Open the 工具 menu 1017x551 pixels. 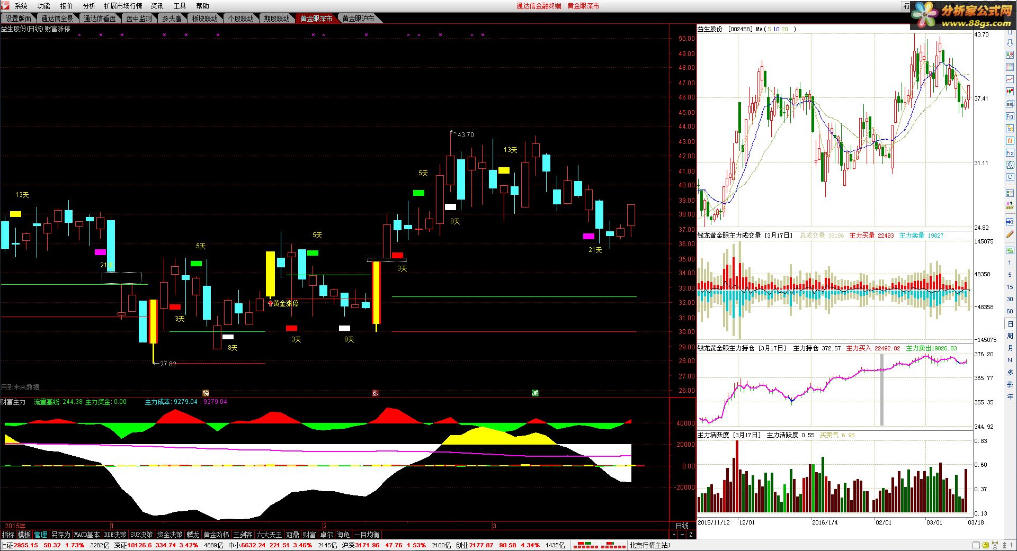(180, 6)
